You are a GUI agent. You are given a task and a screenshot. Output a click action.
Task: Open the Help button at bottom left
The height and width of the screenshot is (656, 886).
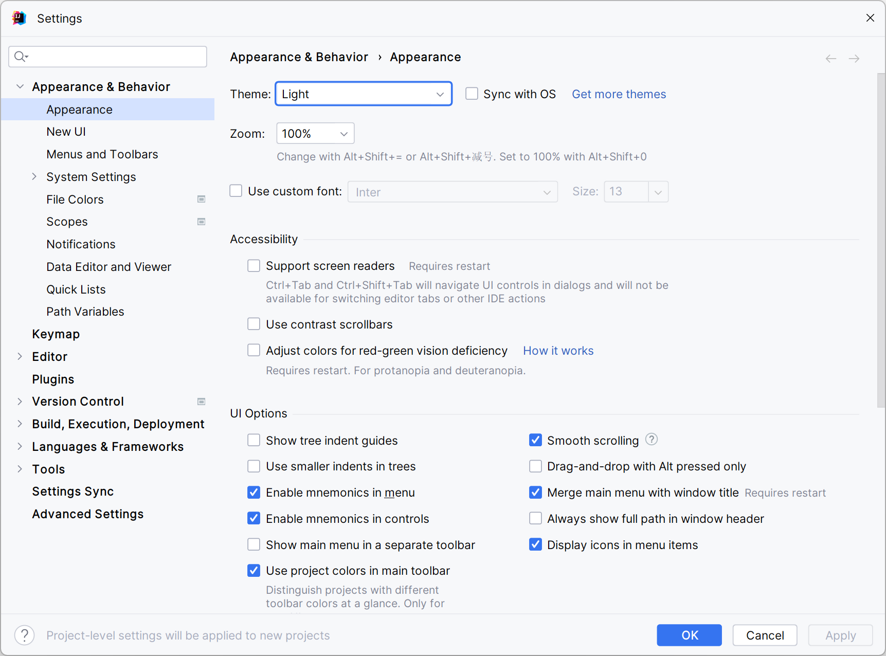point(24,635)
